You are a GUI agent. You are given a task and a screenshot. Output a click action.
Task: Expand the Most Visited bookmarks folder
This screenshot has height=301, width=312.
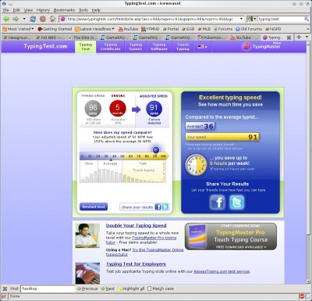[x=18, y=29]
